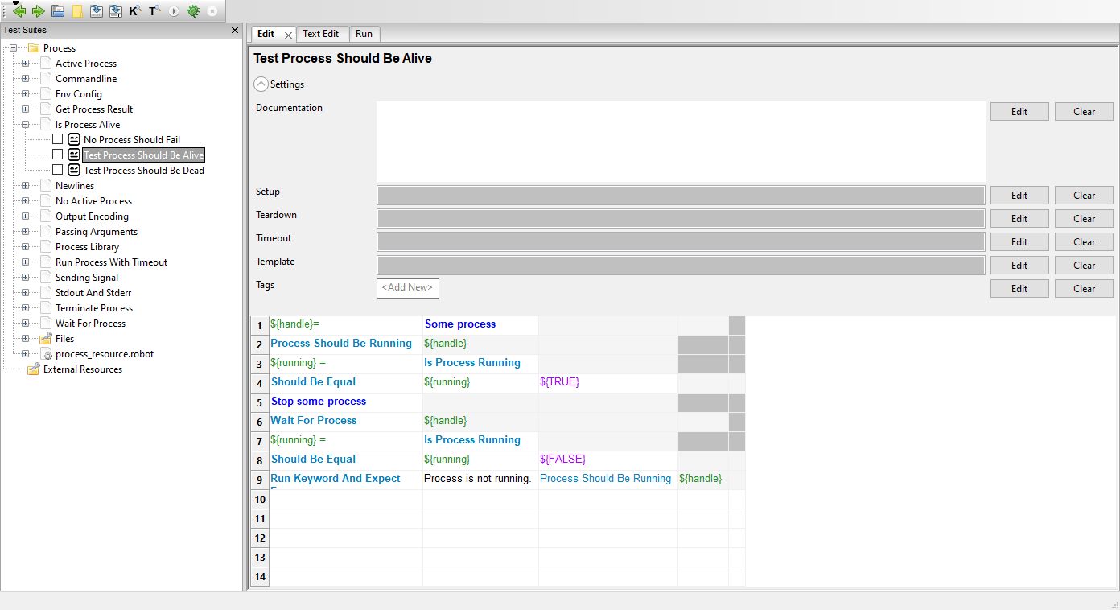
Task: Edit the Timeout setting
Action: pos(1019,242)
